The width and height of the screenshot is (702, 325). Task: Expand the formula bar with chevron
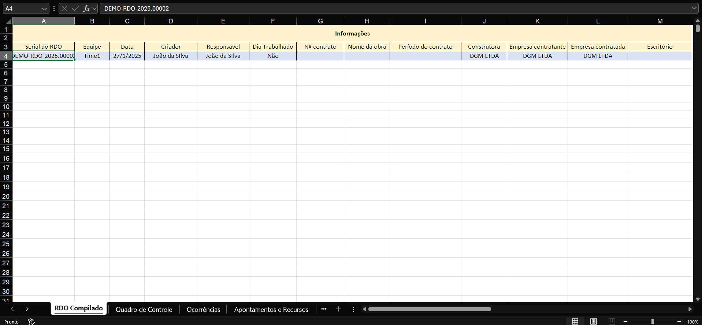click(694, 8)
